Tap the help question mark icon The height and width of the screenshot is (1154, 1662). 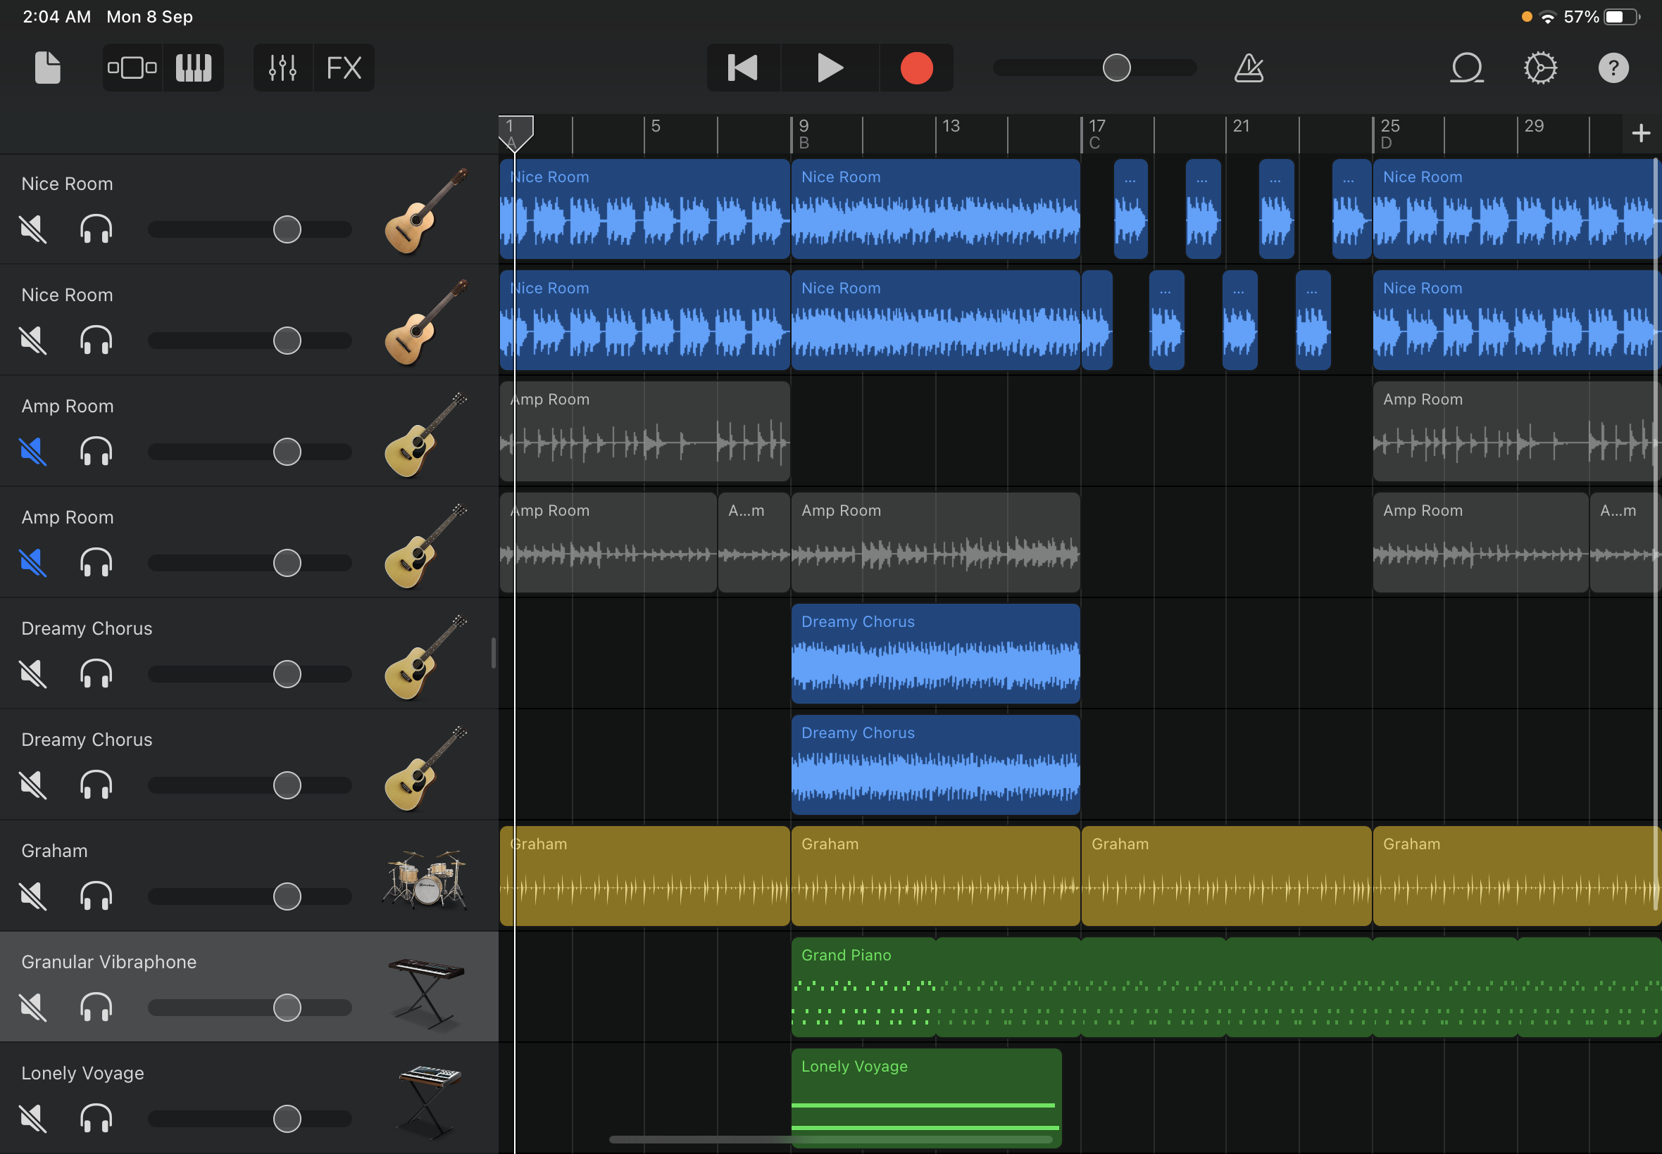(1613, 68)
